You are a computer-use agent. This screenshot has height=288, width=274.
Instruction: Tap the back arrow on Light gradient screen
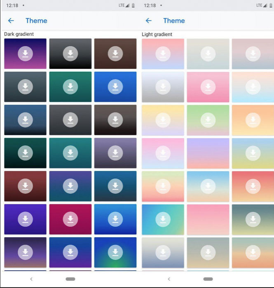(x=148, y=21)
